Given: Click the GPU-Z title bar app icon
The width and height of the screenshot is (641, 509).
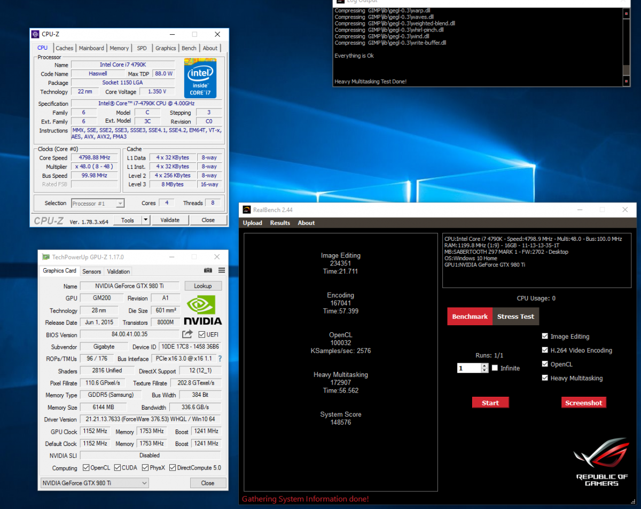Looking at the screenshot, I should pos(46,257).
